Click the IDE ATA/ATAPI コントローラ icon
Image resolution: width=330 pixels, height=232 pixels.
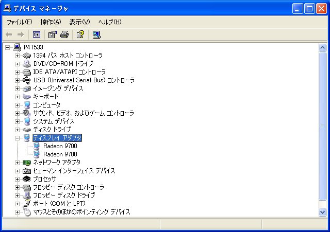[x=27, y=72]
